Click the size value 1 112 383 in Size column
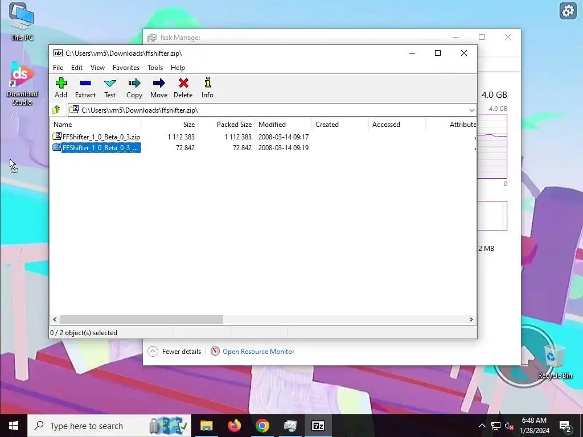This screenshot has width=583, height=437. [x=180, y=137]
